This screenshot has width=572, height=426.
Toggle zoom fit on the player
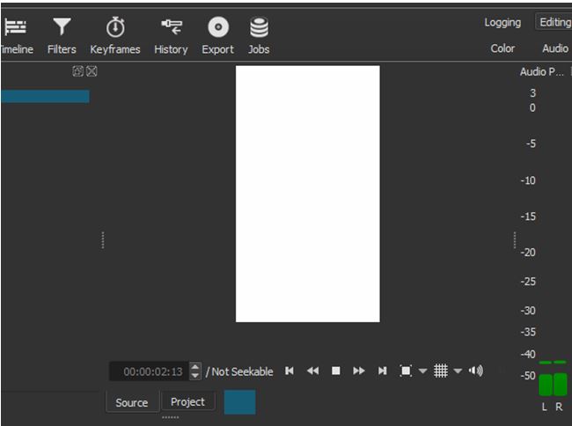tap(406, 371)
